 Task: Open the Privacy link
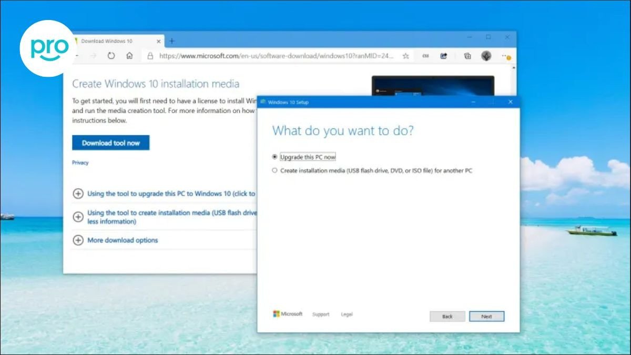[x=80, y=163]
